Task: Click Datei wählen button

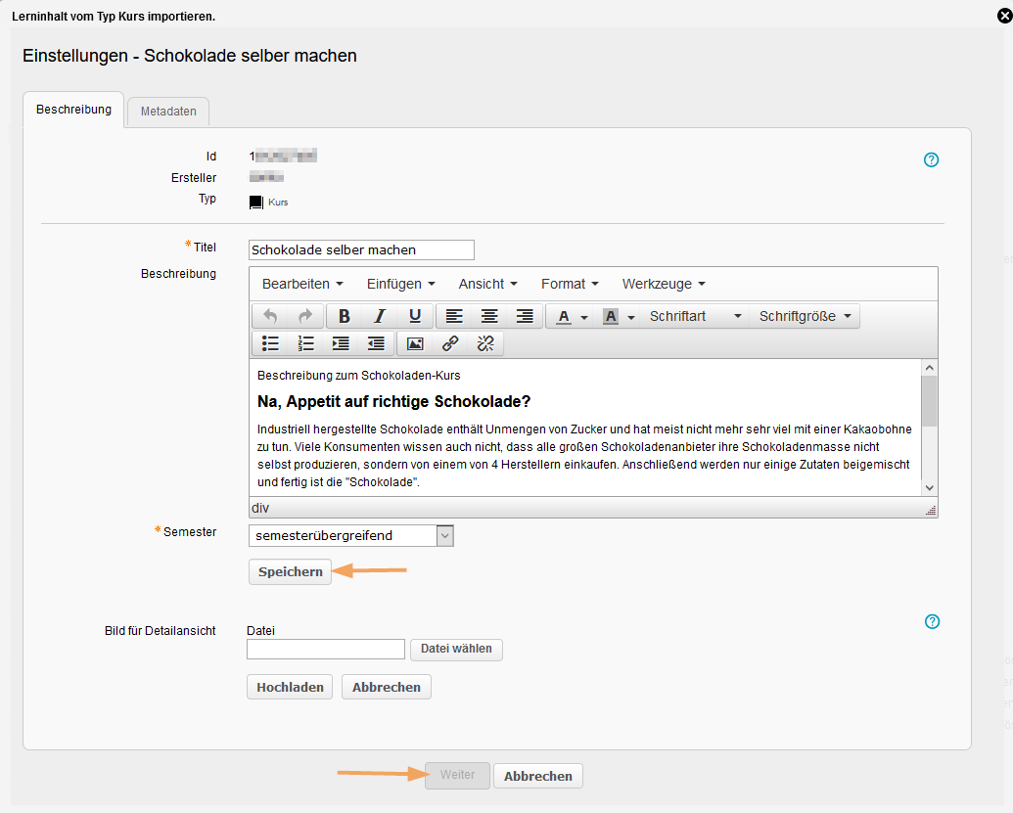Action: point(456,649)
